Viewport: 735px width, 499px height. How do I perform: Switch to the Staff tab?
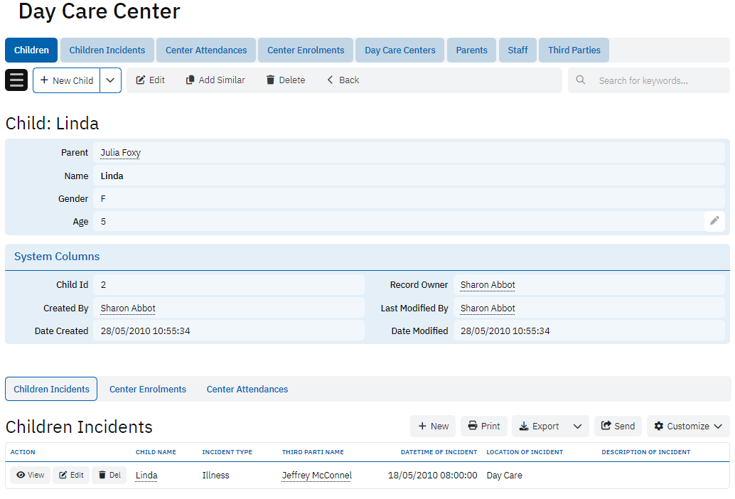tap(517, 50)
